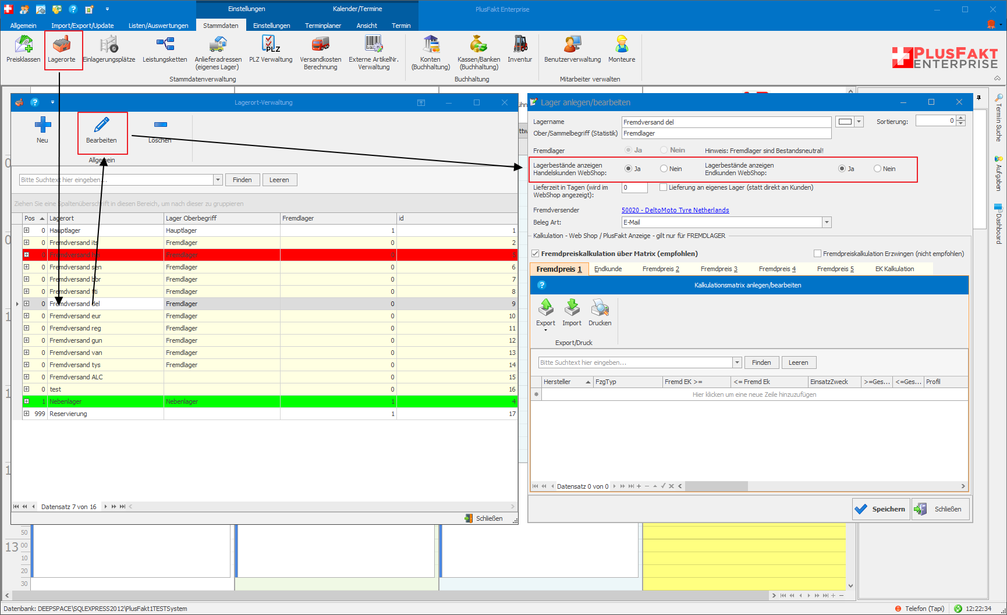Toggle Lieferung an eigenes Lager checkbox
Screen dimensions: 1007x615
coord(663,187)
